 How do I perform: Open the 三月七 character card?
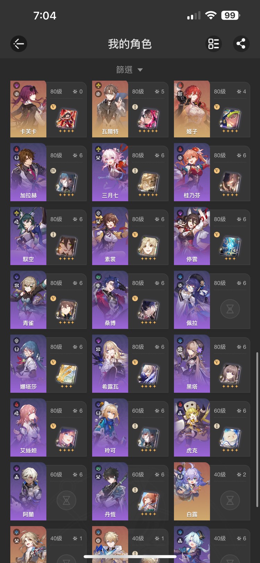coord(130,173)
